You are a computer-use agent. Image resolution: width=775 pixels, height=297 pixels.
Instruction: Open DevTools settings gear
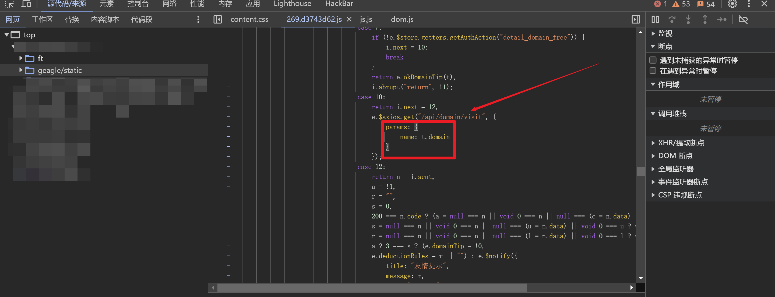[732, 4]
